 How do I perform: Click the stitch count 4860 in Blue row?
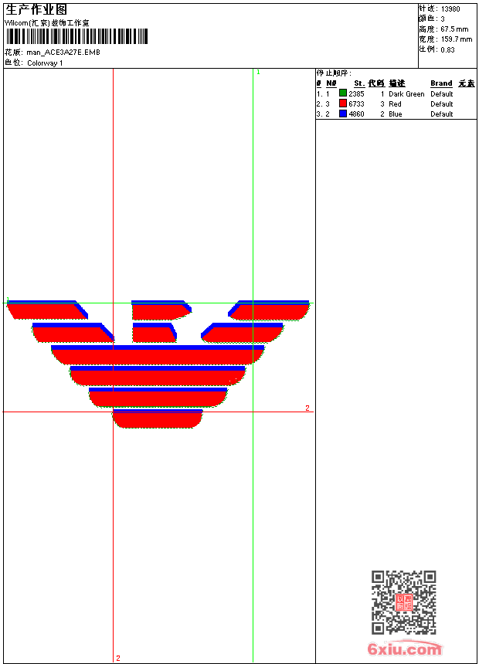[x=356, y=114]
